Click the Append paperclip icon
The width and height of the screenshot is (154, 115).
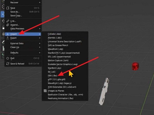(x=8, y=25)
